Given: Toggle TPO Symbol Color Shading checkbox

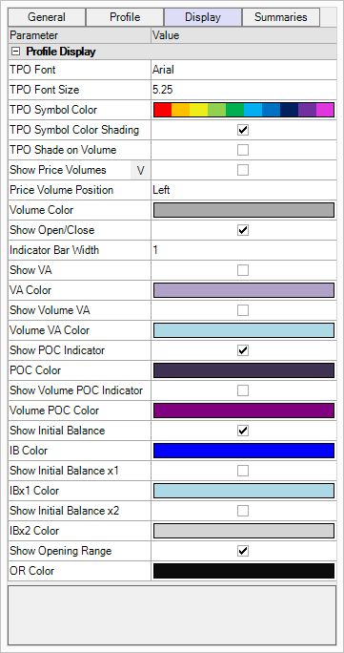Looking at the screenshot, I should tap(243, 130).
